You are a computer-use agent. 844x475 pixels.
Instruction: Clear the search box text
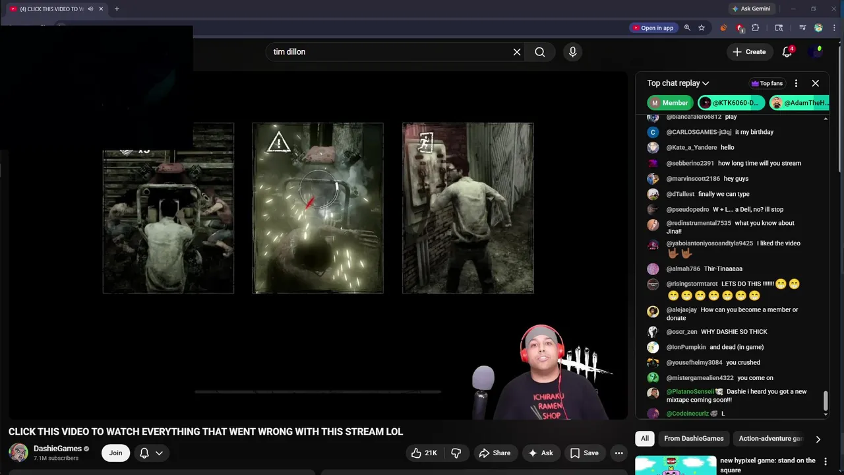pos(517,51)
